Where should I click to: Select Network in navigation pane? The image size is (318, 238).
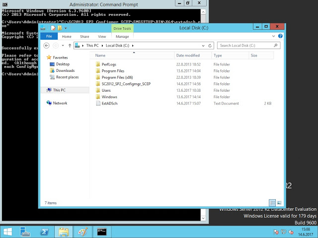coord(60,103)
